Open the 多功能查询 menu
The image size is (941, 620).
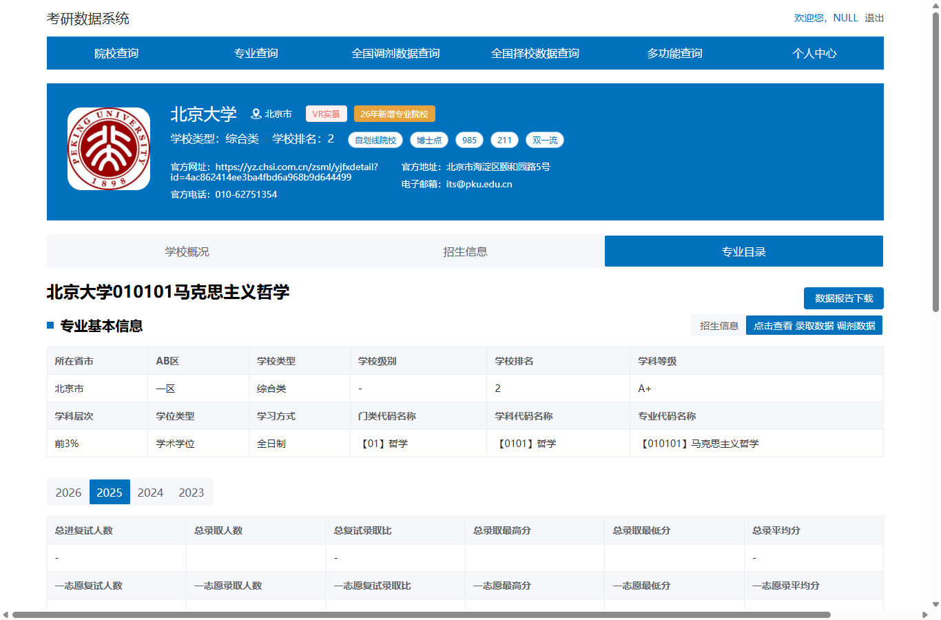[674, 53]
